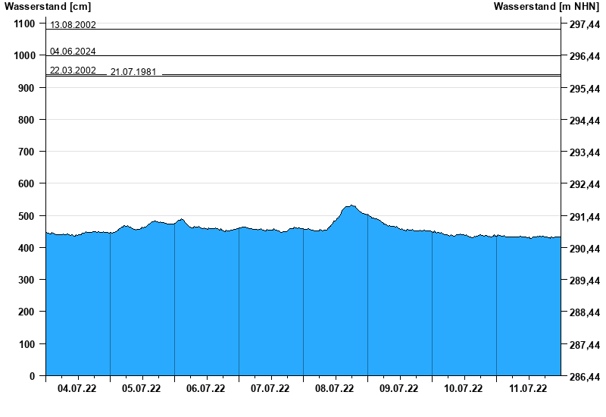606x417 pixels.
Task: Click the 22.03.2002 reference line label
Action: 73,71
